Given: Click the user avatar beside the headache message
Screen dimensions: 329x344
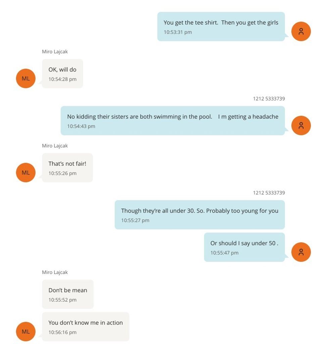Looking at the screenshot, I should click(301, 125).
